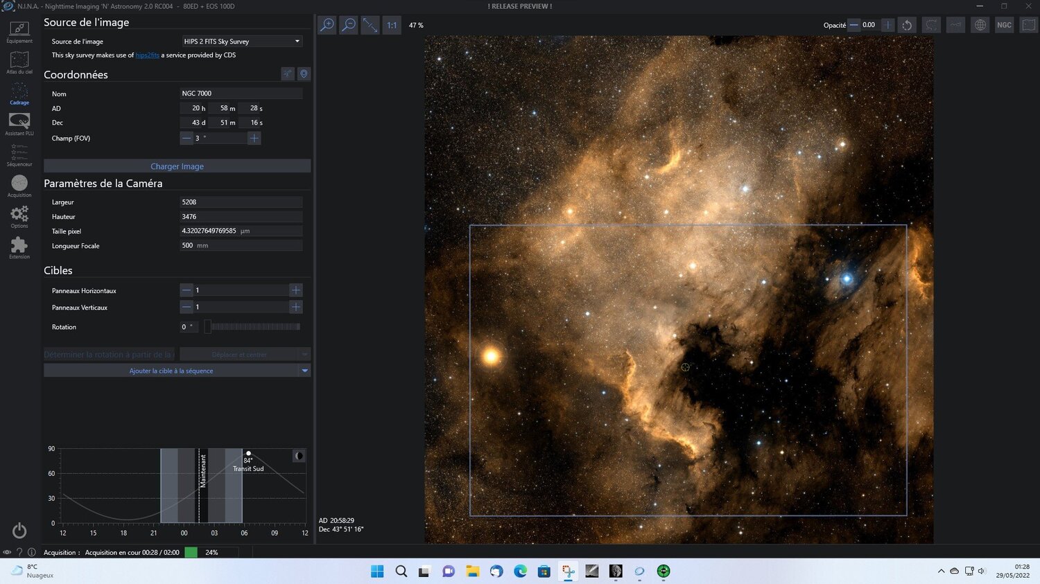This screenshot has height=584, width=1040.
Task: Expand the Déplacer et centrer dropdown arrow
Action: coord(304,354)
